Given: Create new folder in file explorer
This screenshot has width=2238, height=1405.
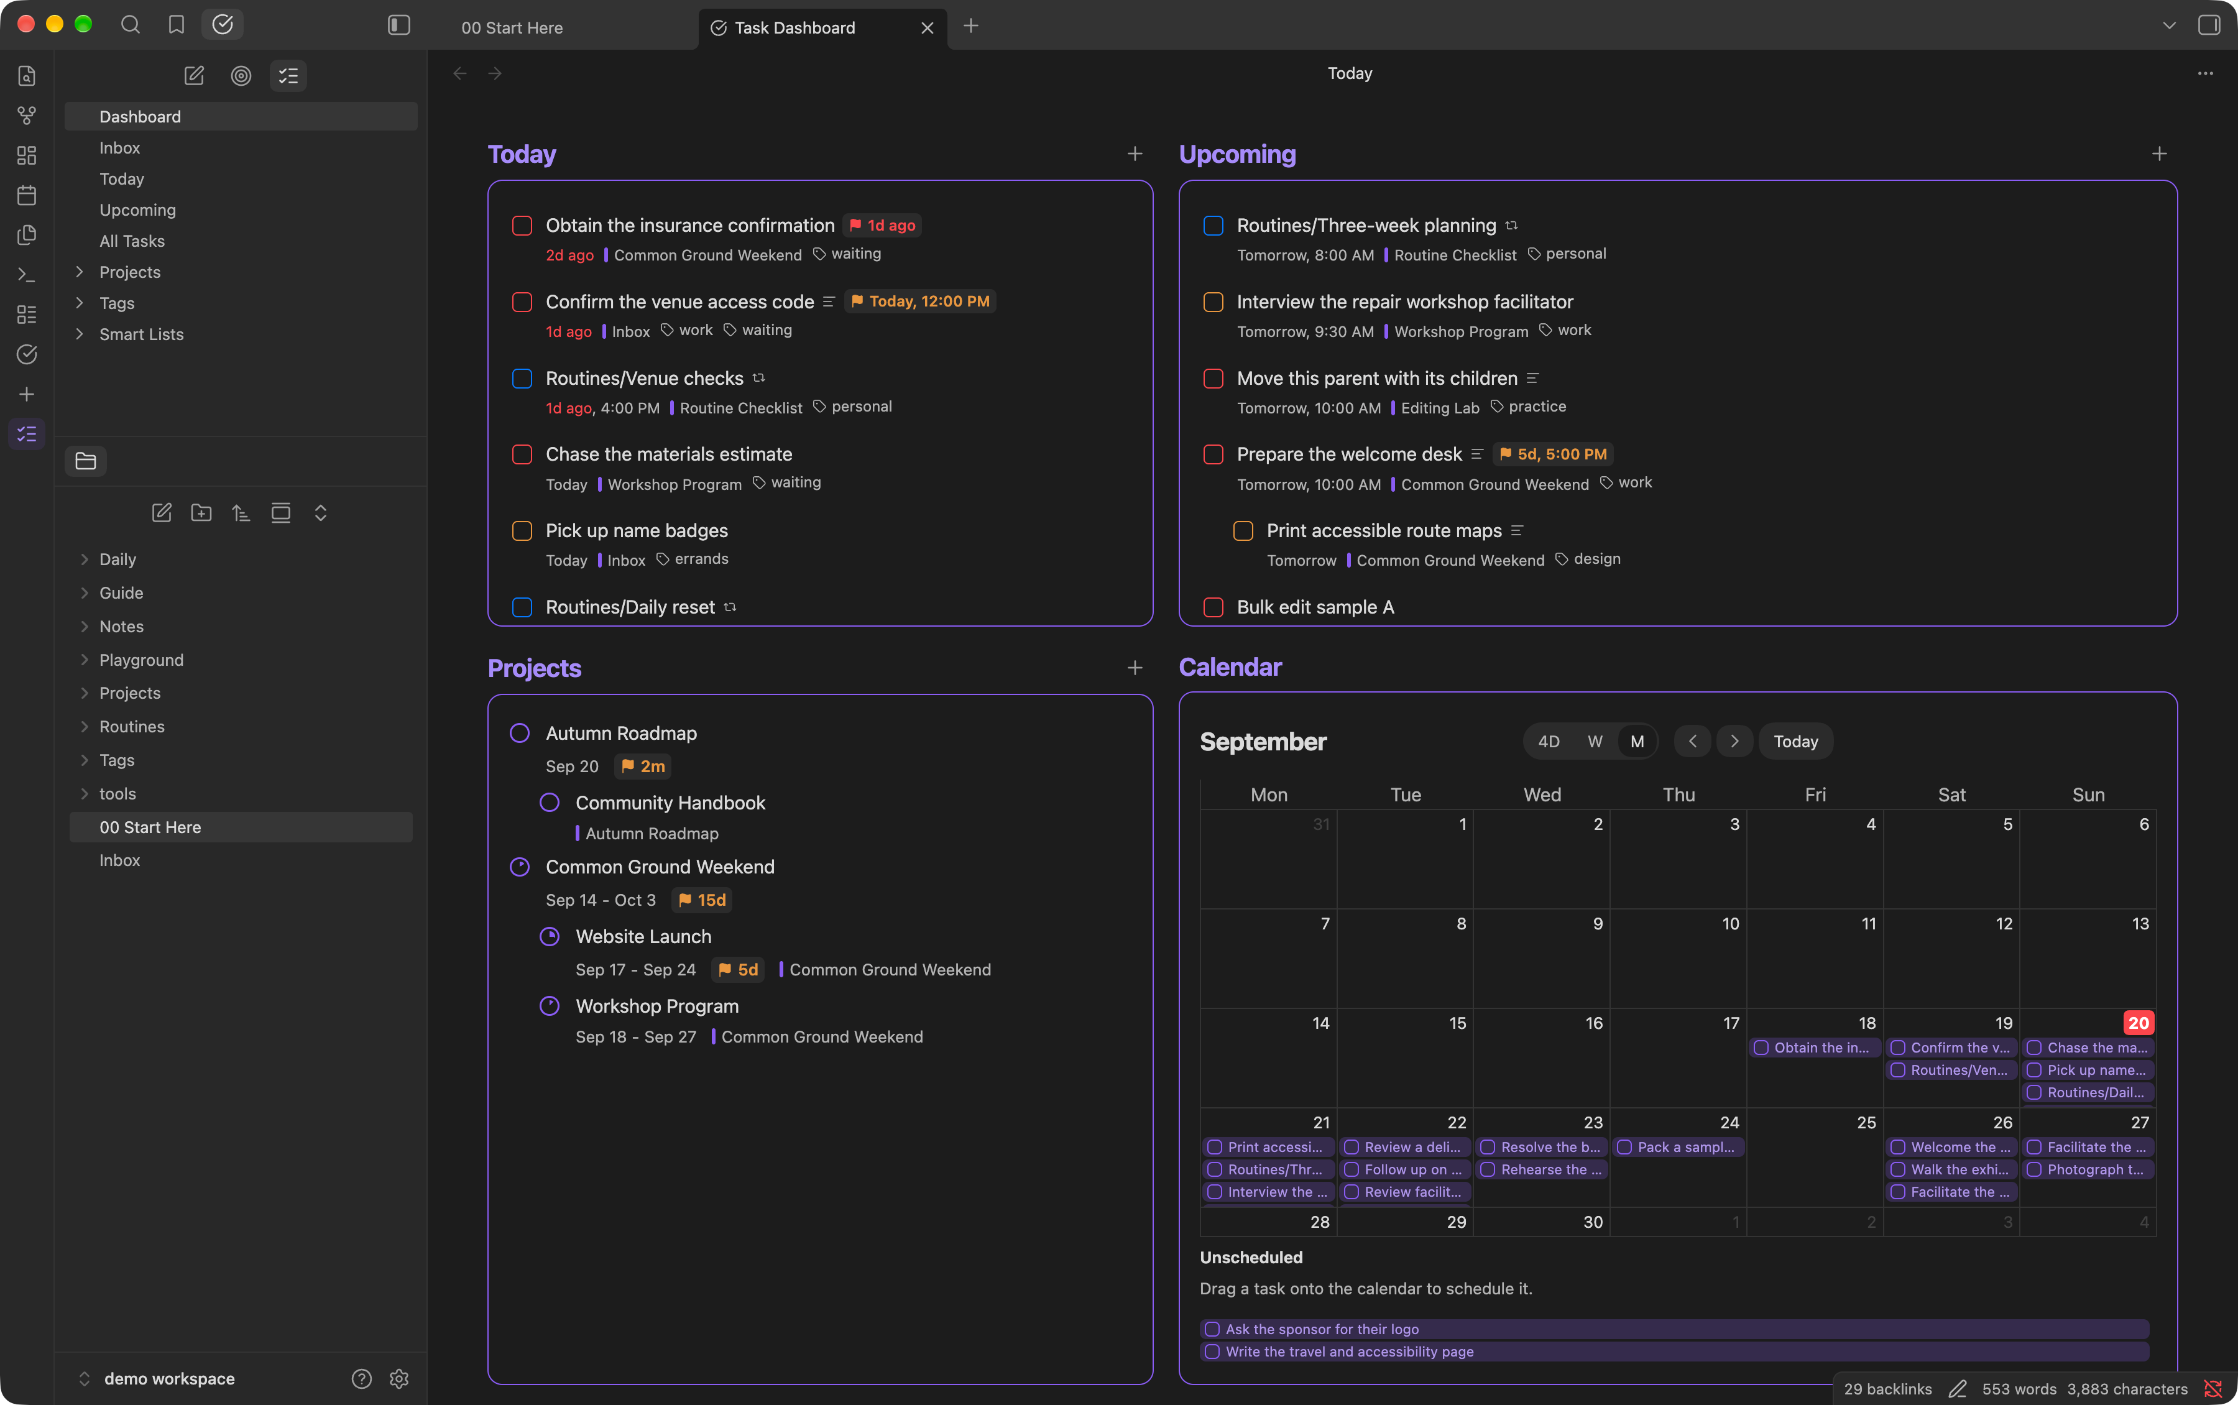Looking at the screenshot, I should (x=201, y=513).
